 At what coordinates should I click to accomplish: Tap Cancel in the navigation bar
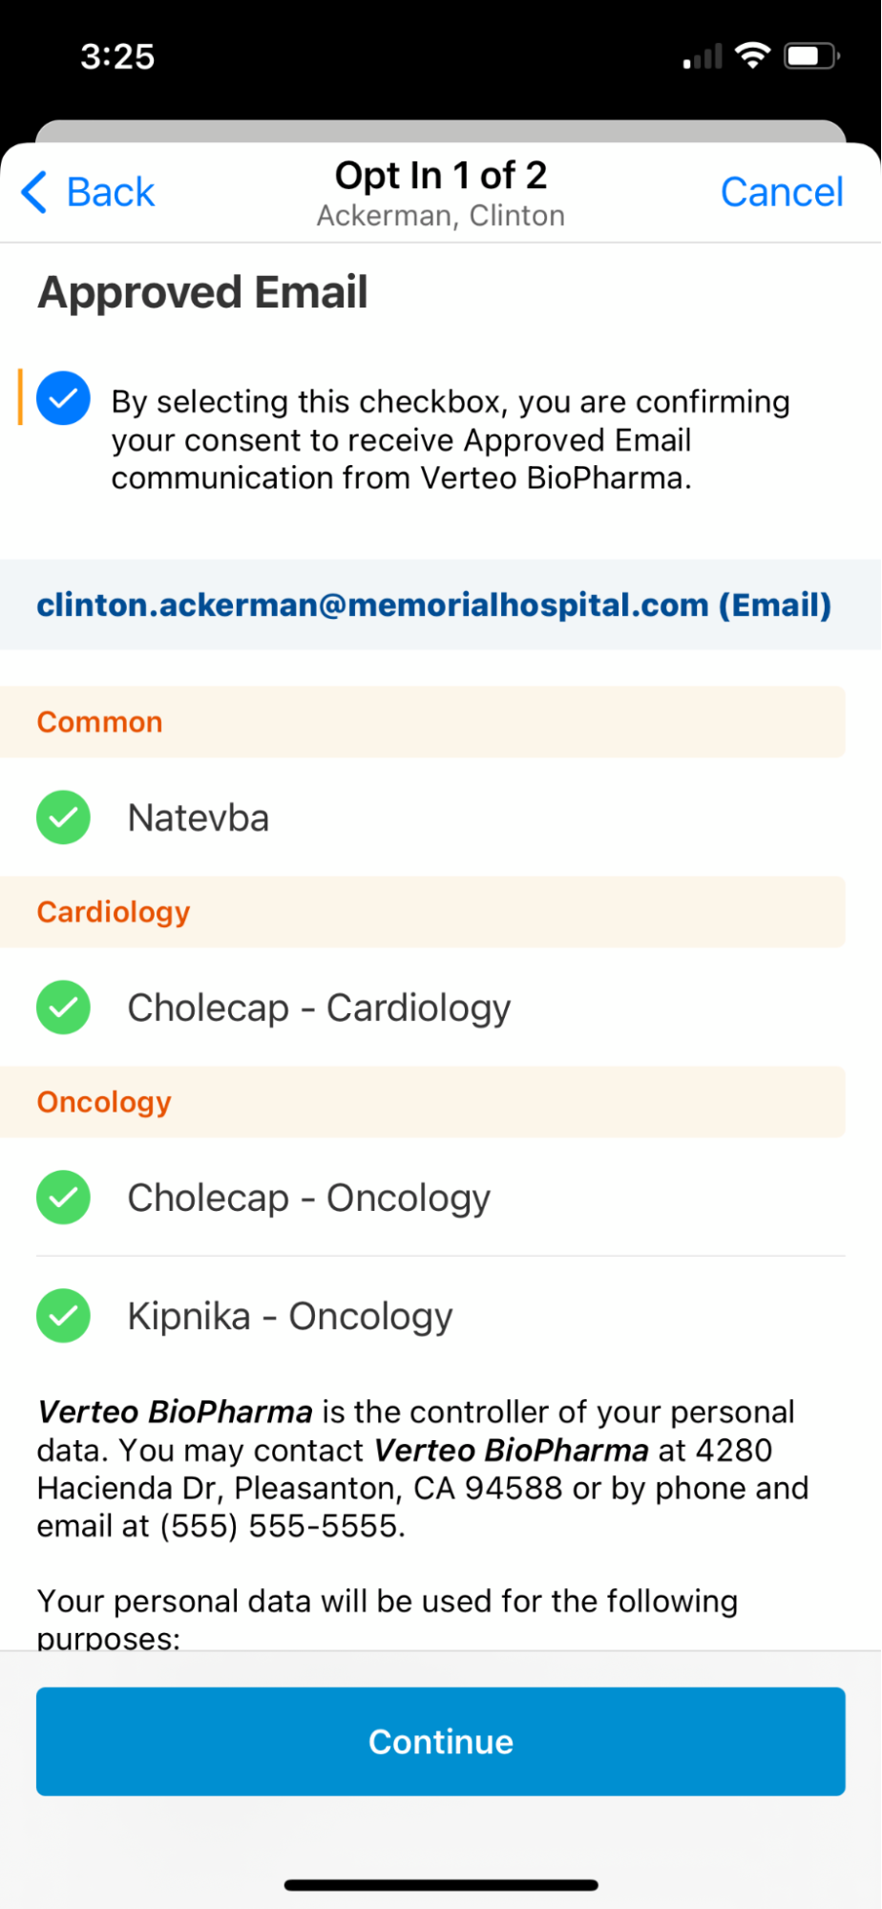tap(781, 192)
